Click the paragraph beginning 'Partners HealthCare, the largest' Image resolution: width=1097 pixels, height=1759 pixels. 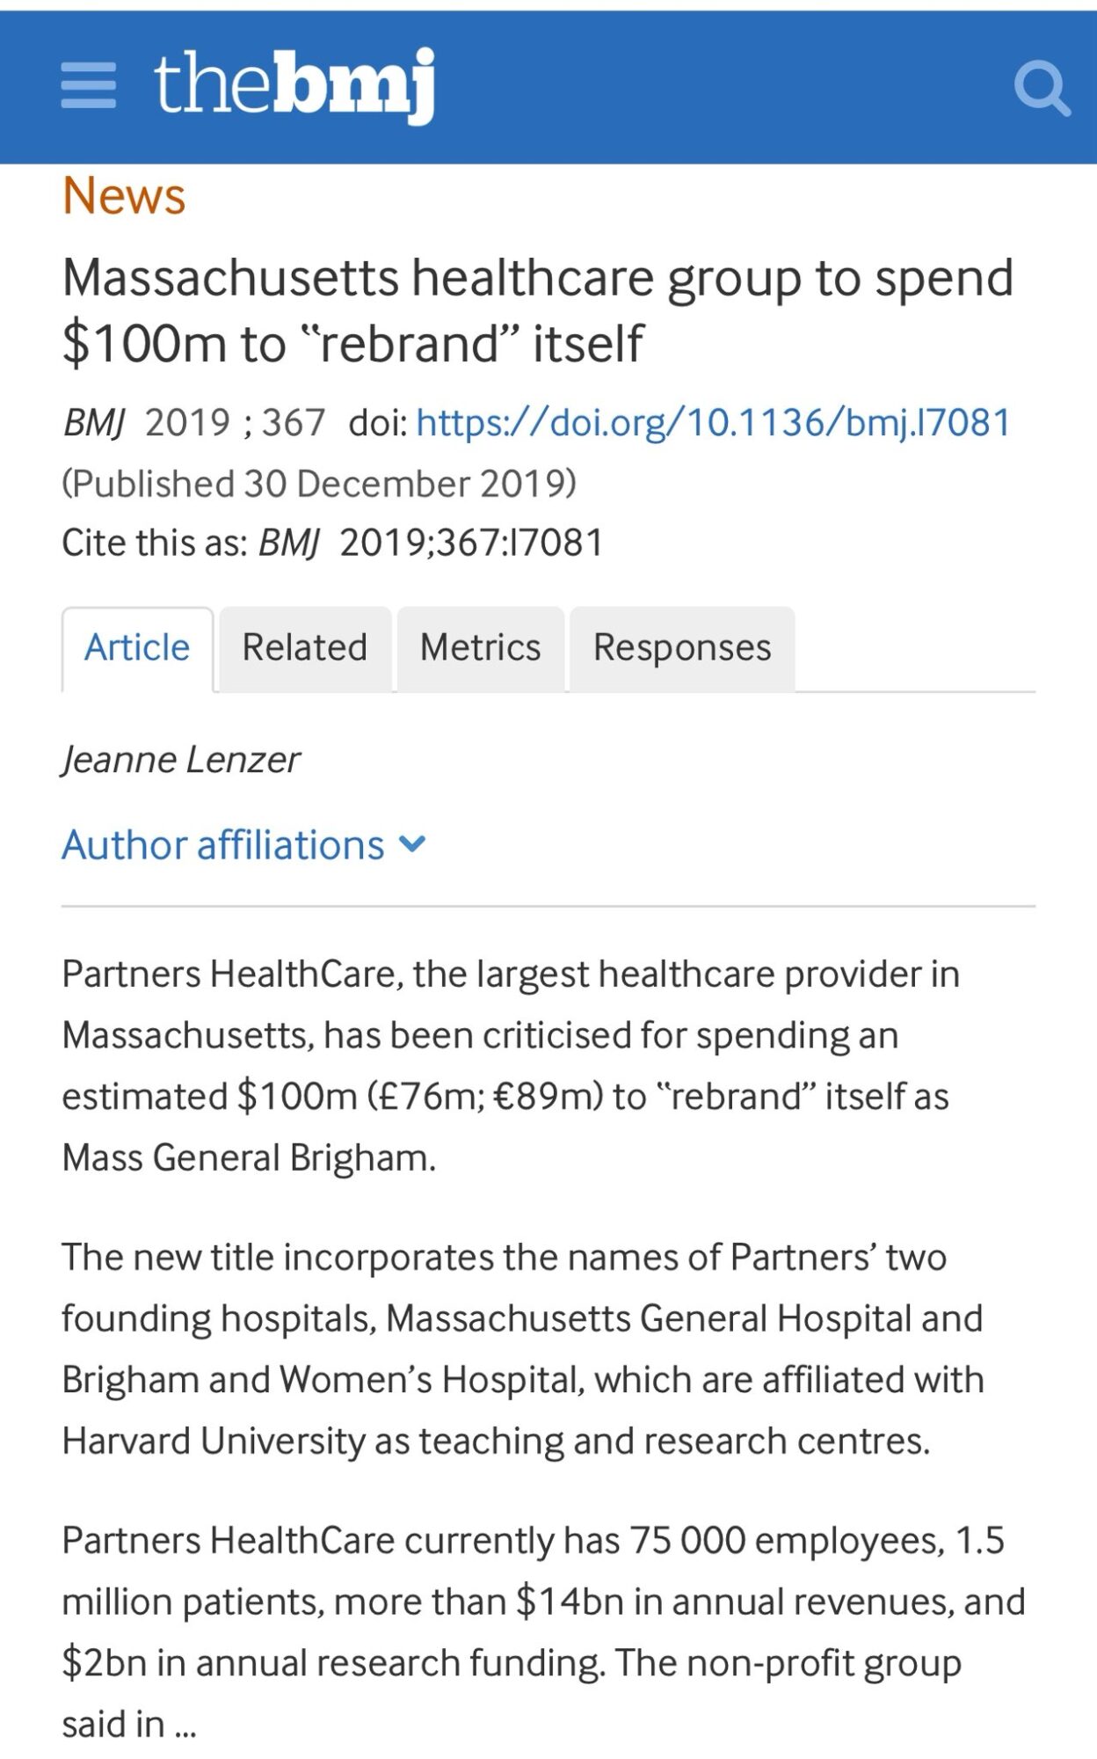(x=510, y=1066)
